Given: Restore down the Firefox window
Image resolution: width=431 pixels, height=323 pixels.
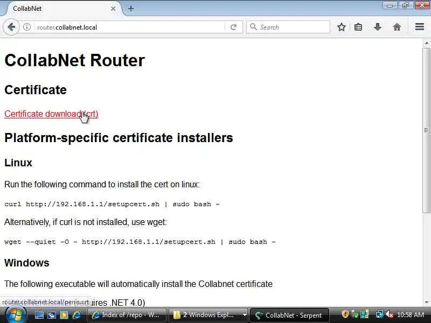Looking at the screenshot, I should coord(406,5).
